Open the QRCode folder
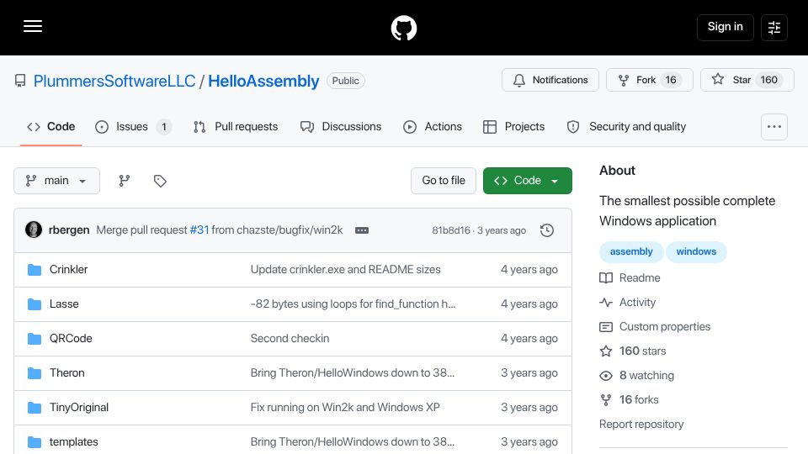 coord(71,339)
